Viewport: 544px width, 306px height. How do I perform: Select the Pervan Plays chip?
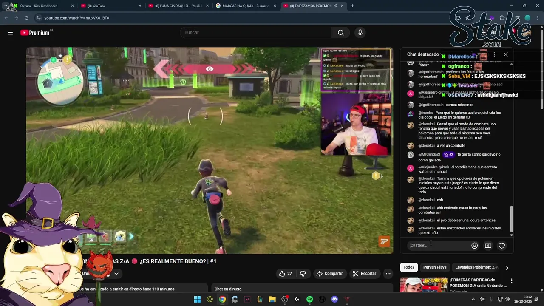[435, 267]
